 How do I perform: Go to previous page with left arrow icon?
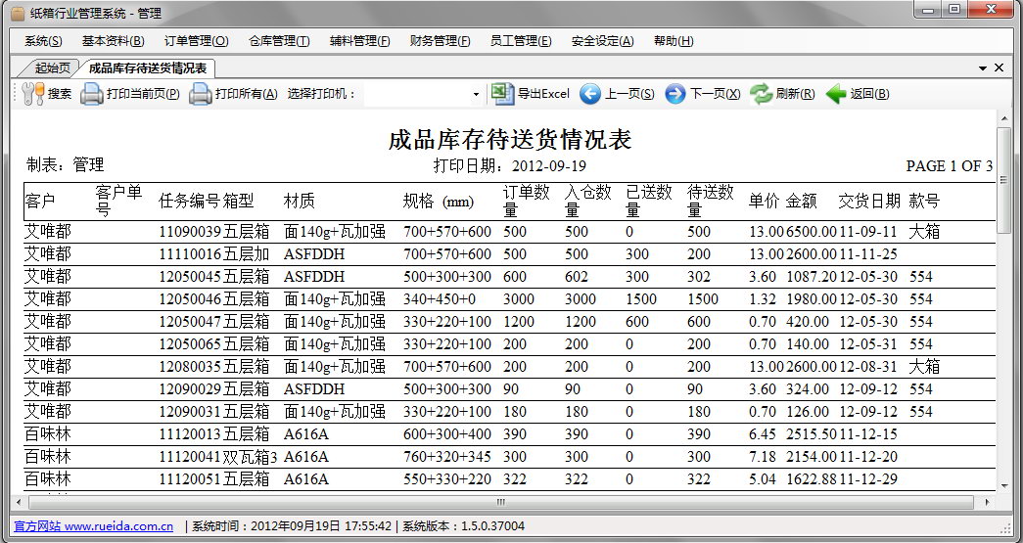tap(589, 94)
